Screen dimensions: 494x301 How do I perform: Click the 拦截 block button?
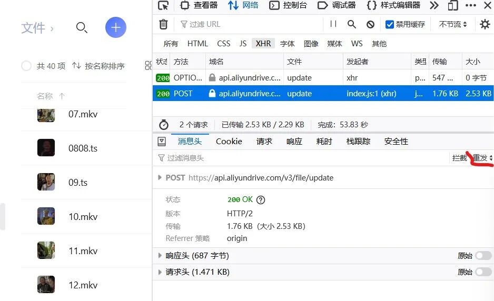pos(459,158)
